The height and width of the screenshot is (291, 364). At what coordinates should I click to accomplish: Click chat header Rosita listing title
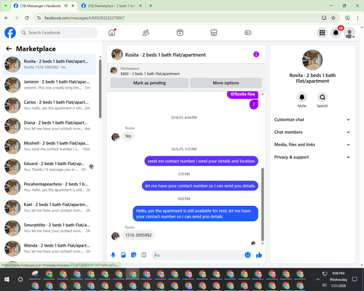pyautogui.click(x=165, y=55)
